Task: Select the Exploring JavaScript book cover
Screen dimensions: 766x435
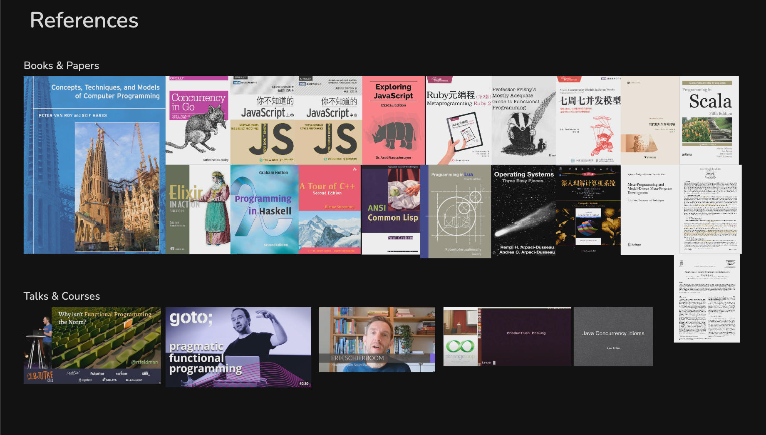Action: 394,120
